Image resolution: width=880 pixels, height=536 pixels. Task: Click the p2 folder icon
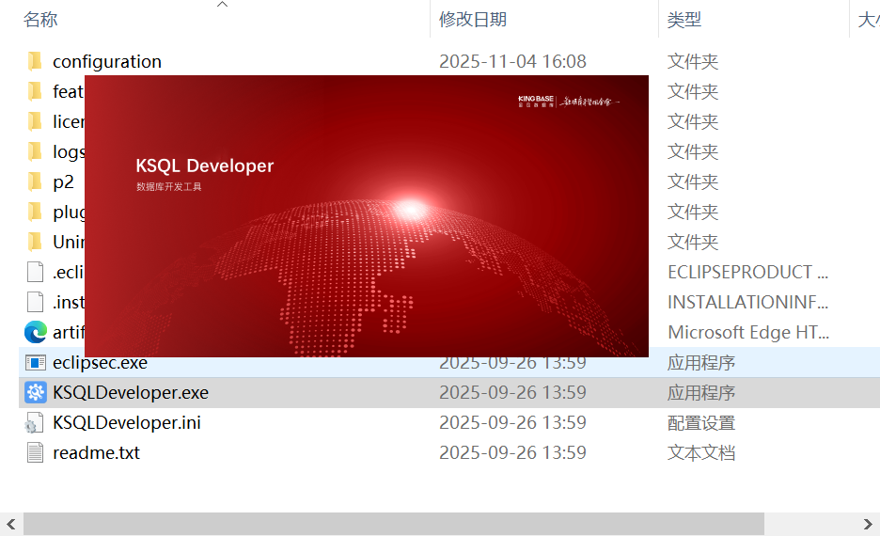(x=36, y=181)
